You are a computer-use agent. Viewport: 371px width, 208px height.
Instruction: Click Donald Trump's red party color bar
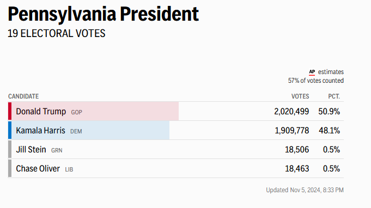point(10,111)
